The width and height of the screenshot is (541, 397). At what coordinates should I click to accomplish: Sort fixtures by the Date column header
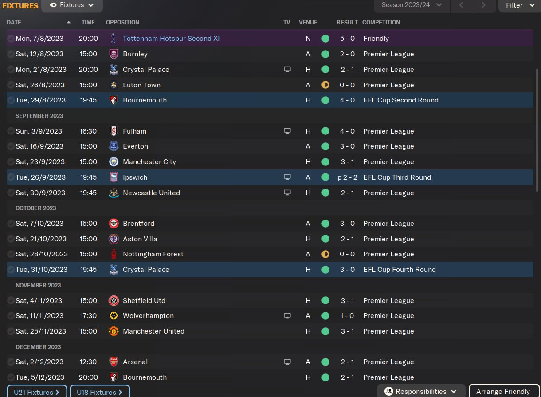coord(14,22)
